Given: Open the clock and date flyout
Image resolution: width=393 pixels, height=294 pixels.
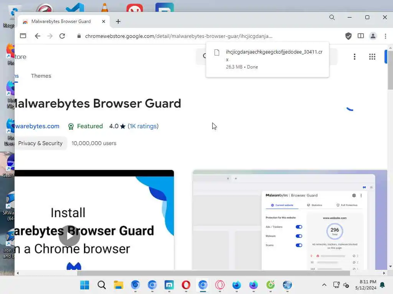Looking at the screenshot, I should pyautogui.click(x=366, y=285).
